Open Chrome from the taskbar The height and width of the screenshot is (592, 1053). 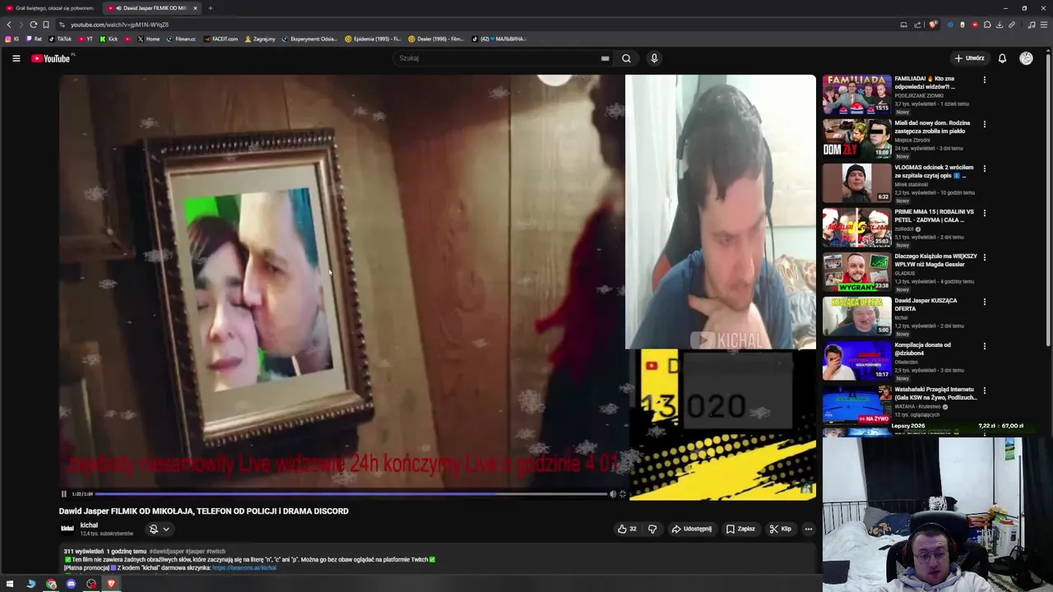click(x=51, y=584)
